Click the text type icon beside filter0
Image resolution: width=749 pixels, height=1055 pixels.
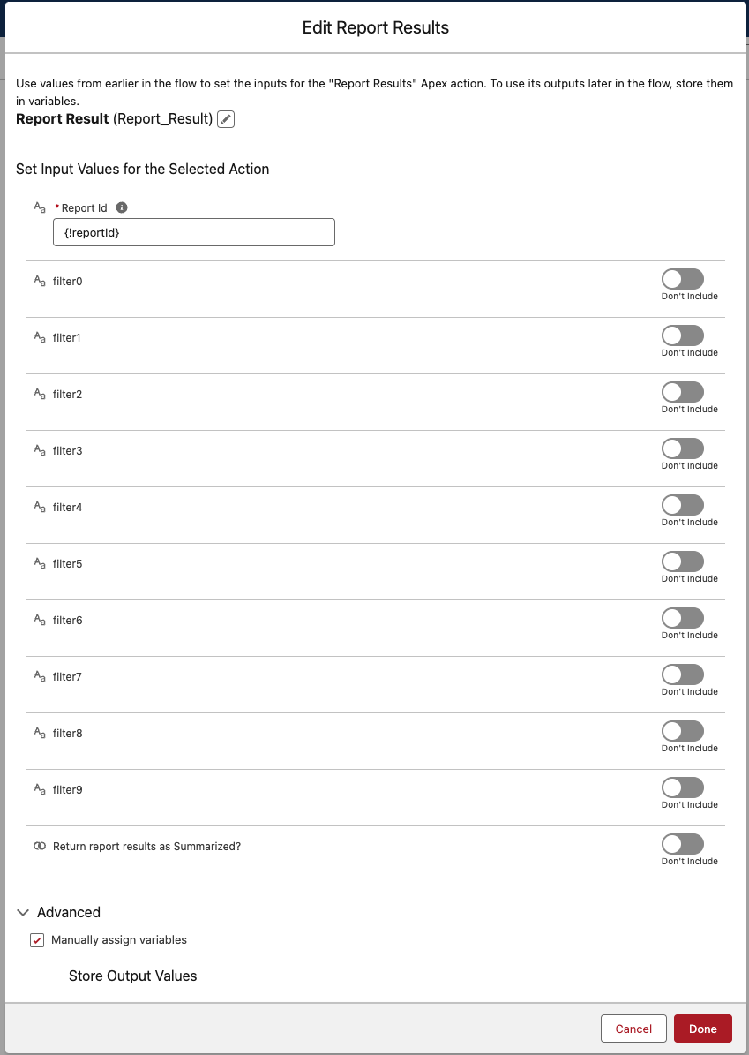point(40,282)
